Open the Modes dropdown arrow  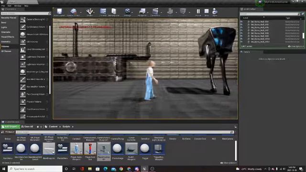pyautogui.click(x=94, y=12)
